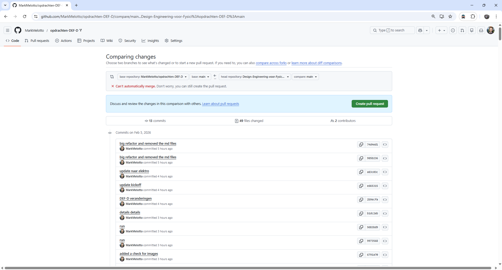
Task: Open the head repository dropdown
Action: (255, 77)
